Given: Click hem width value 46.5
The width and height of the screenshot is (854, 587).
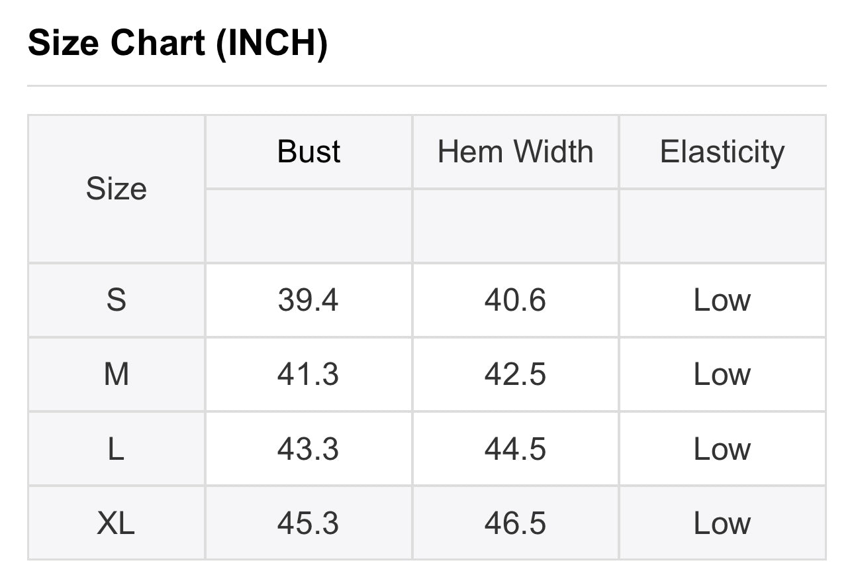Looking at the screenshot, I should click(515, 523).
